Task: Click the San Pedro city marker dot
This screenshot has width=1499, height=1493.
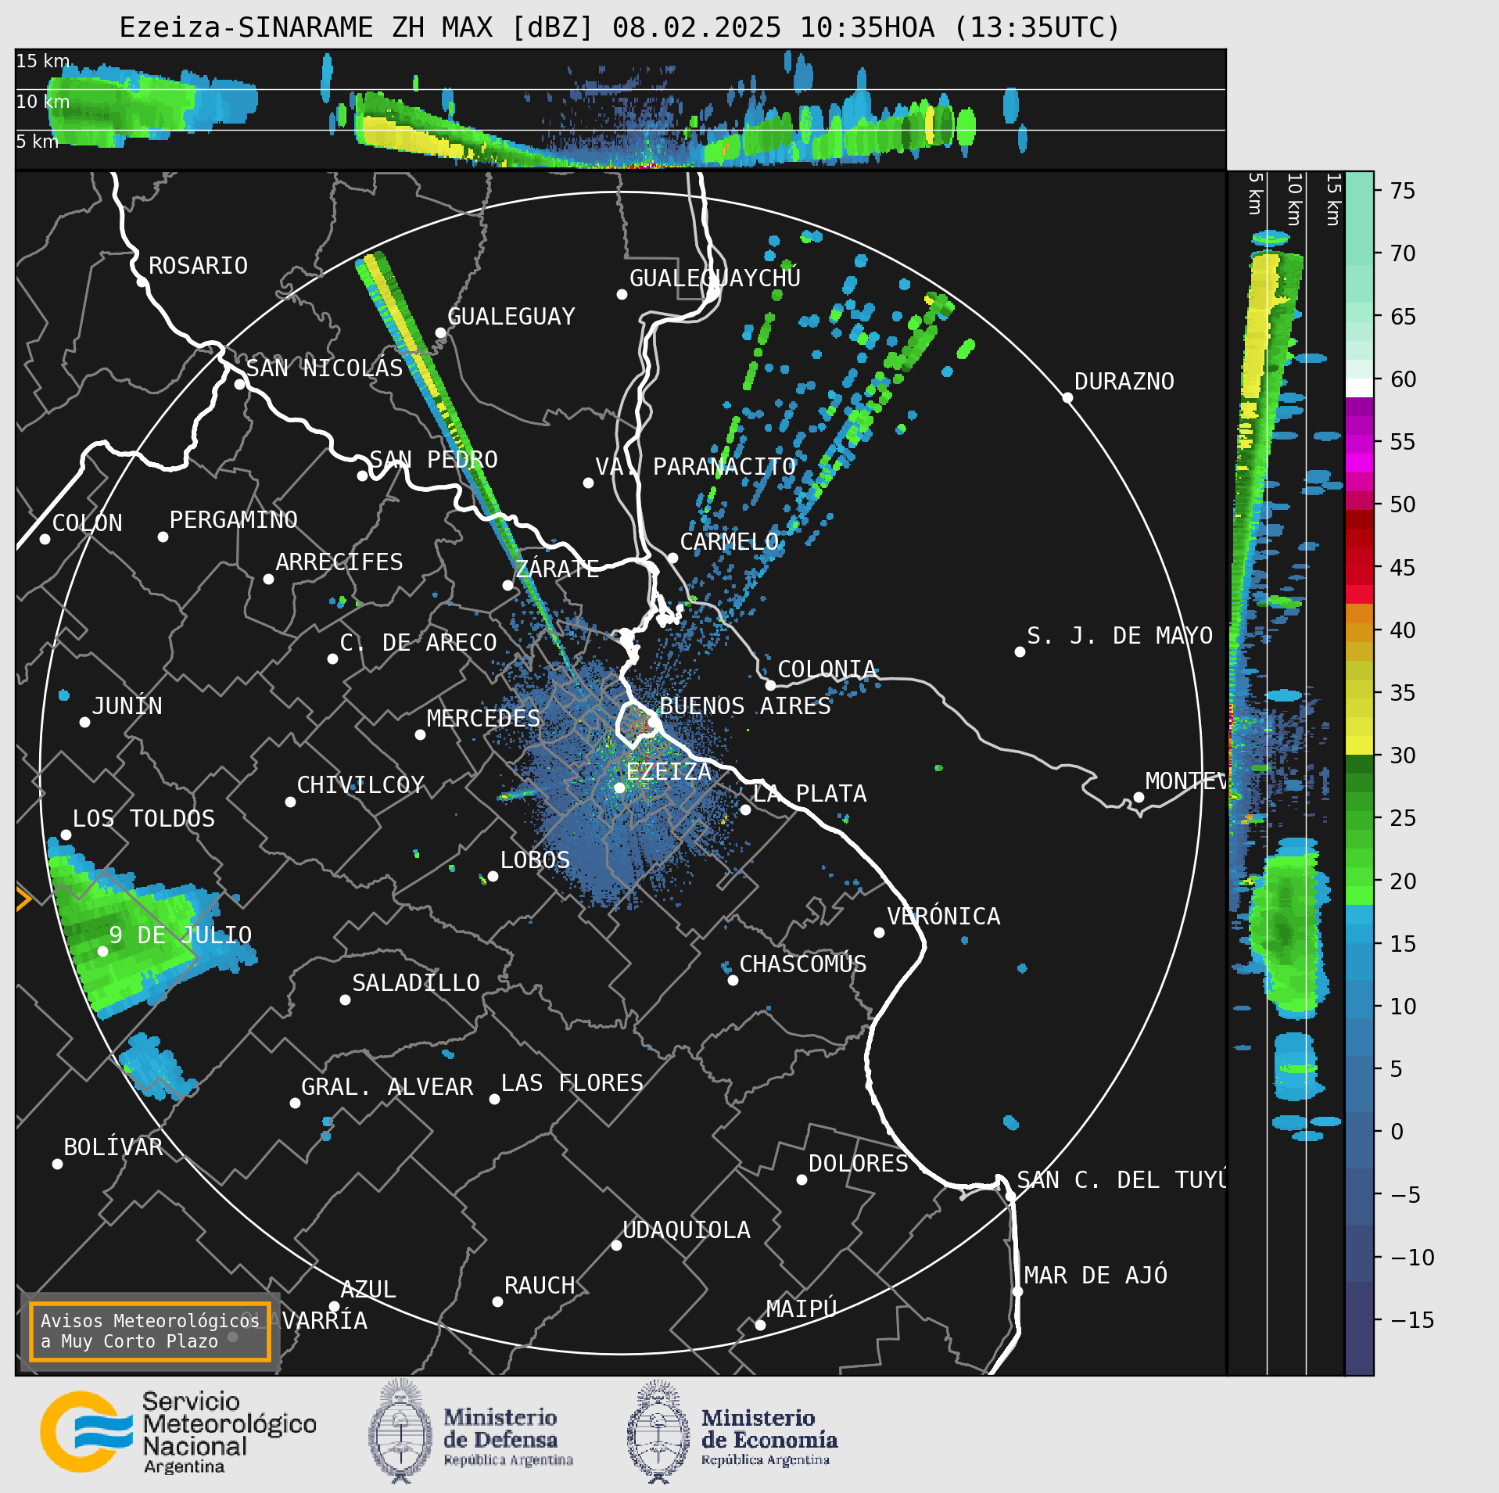Action: pyautogui.click(x=362, y=476)
